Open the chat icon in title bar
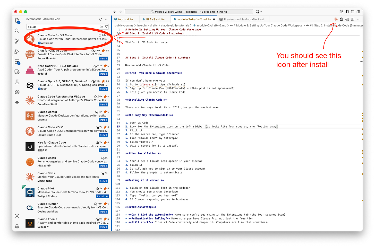The width and height of the screenshot is (375, 247). 257,12
